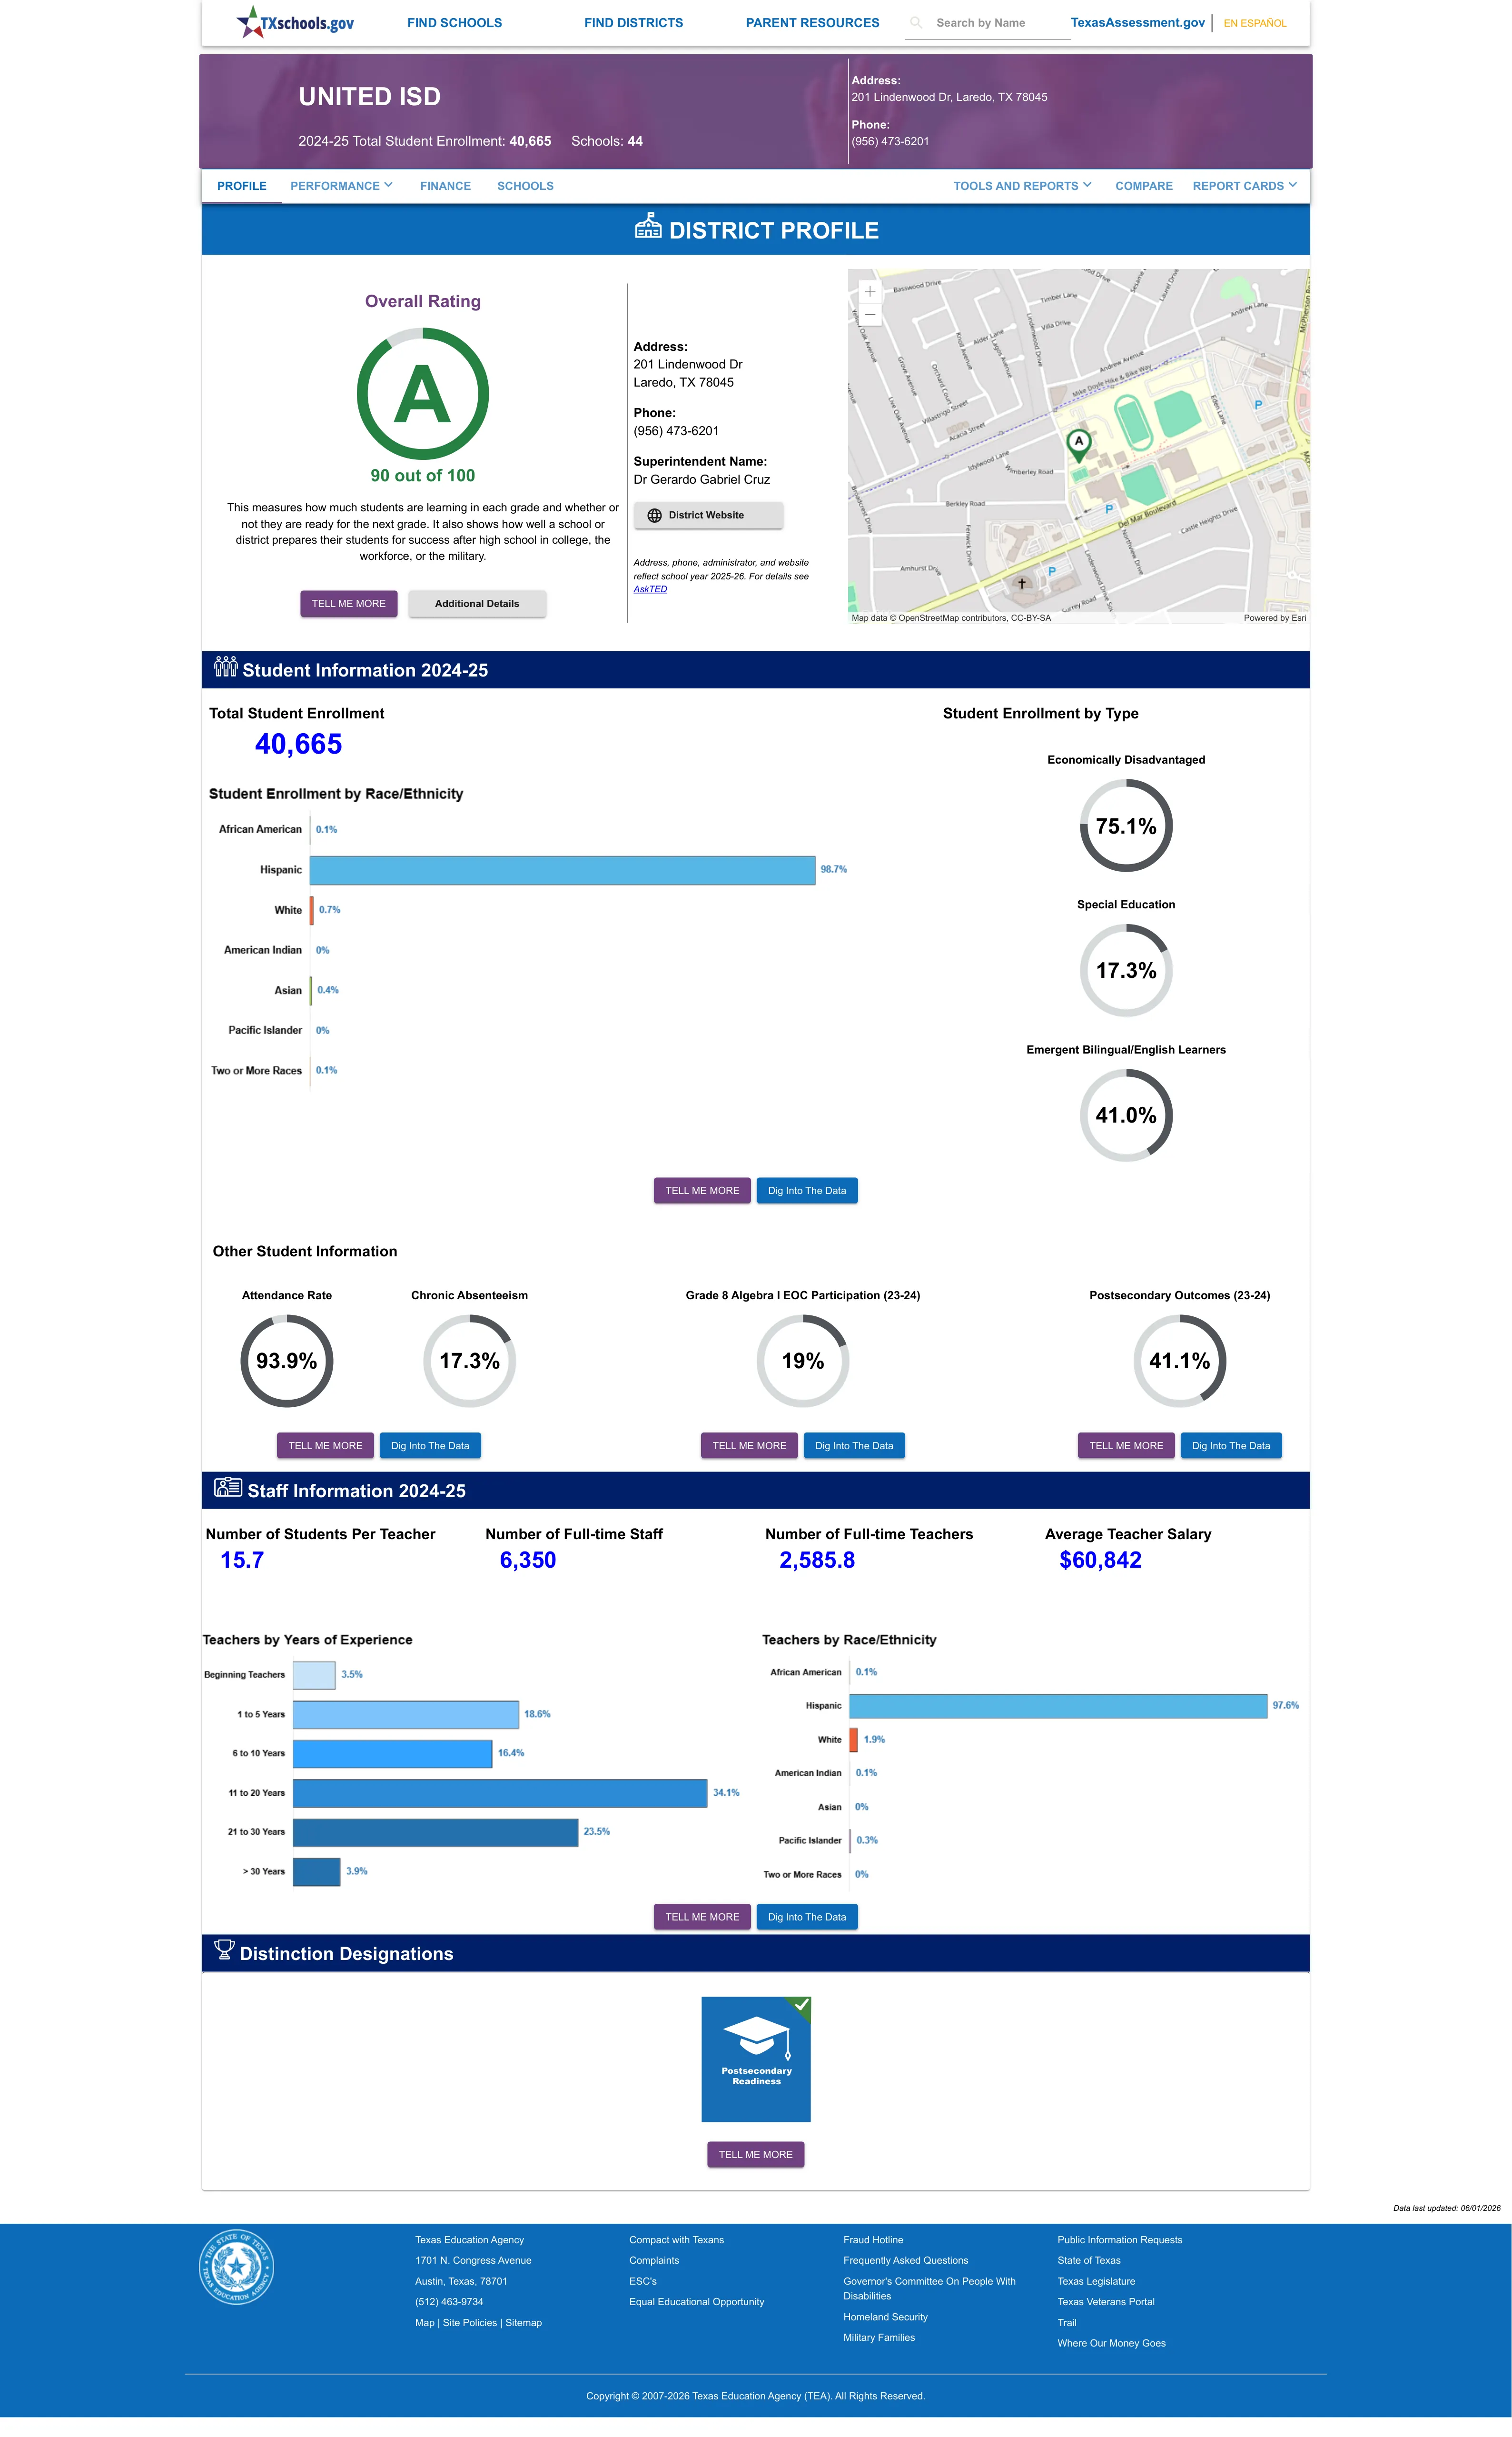Click the District Profile building icon
1512x2437 pixels.
click(648, 227)
